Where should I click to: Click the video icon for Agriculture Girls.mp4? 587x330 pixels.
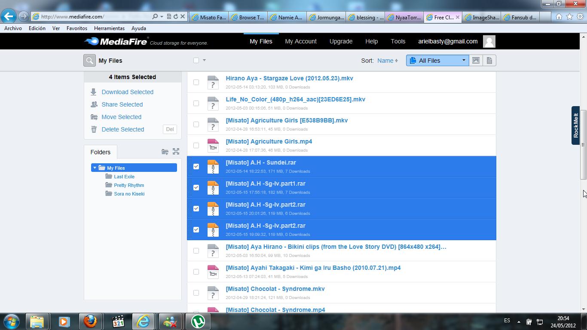[x=213, y=145]
